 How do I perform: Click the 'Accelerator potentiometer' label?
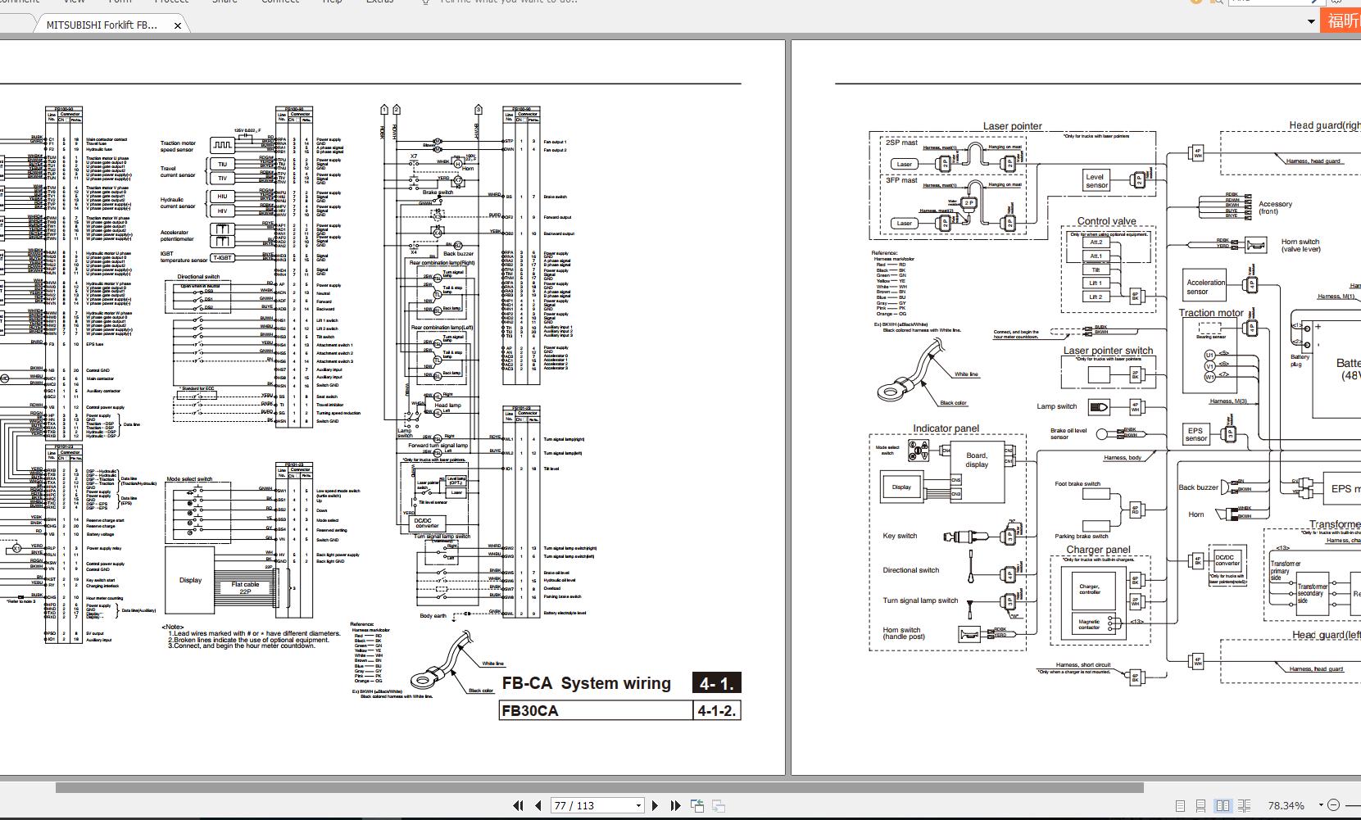(x=177, y=236)
